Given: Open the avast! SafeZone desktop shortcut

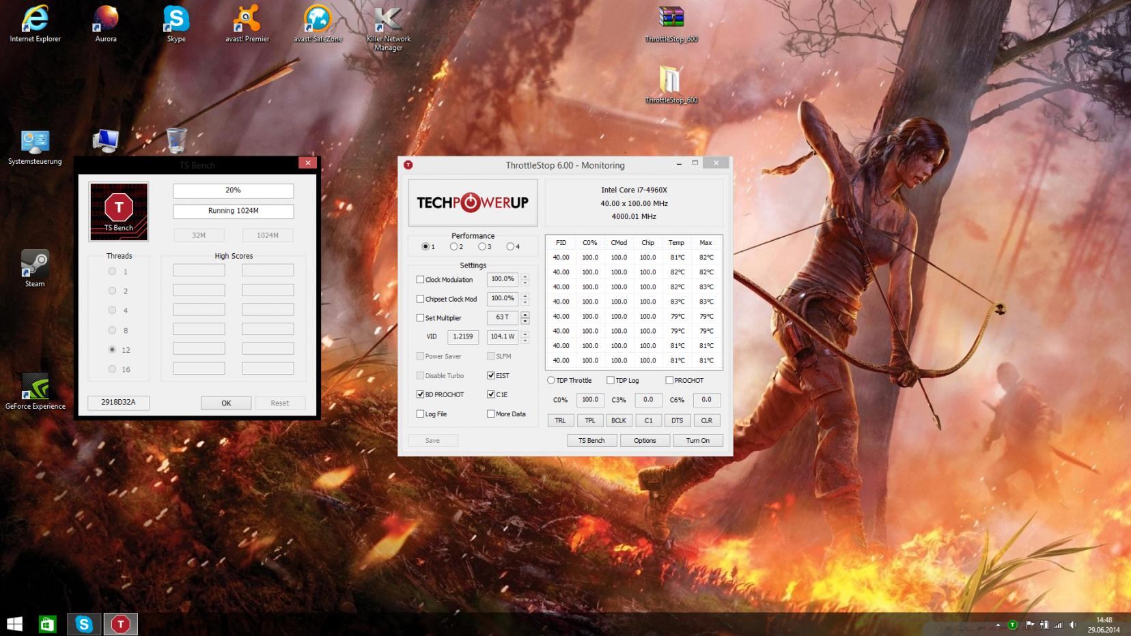Looking at the screenshot, I should tap(318, 25).
